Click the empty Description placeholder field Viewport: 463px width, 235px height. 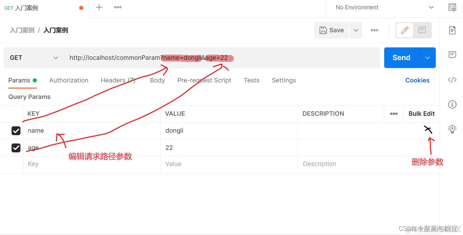pyautogui.click(x=369, y=164)
